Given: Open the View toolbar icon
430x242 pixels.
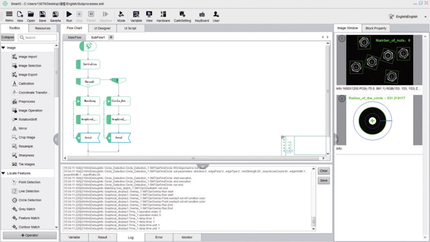Looking at the screenshot, I should [x=149, y=16].
